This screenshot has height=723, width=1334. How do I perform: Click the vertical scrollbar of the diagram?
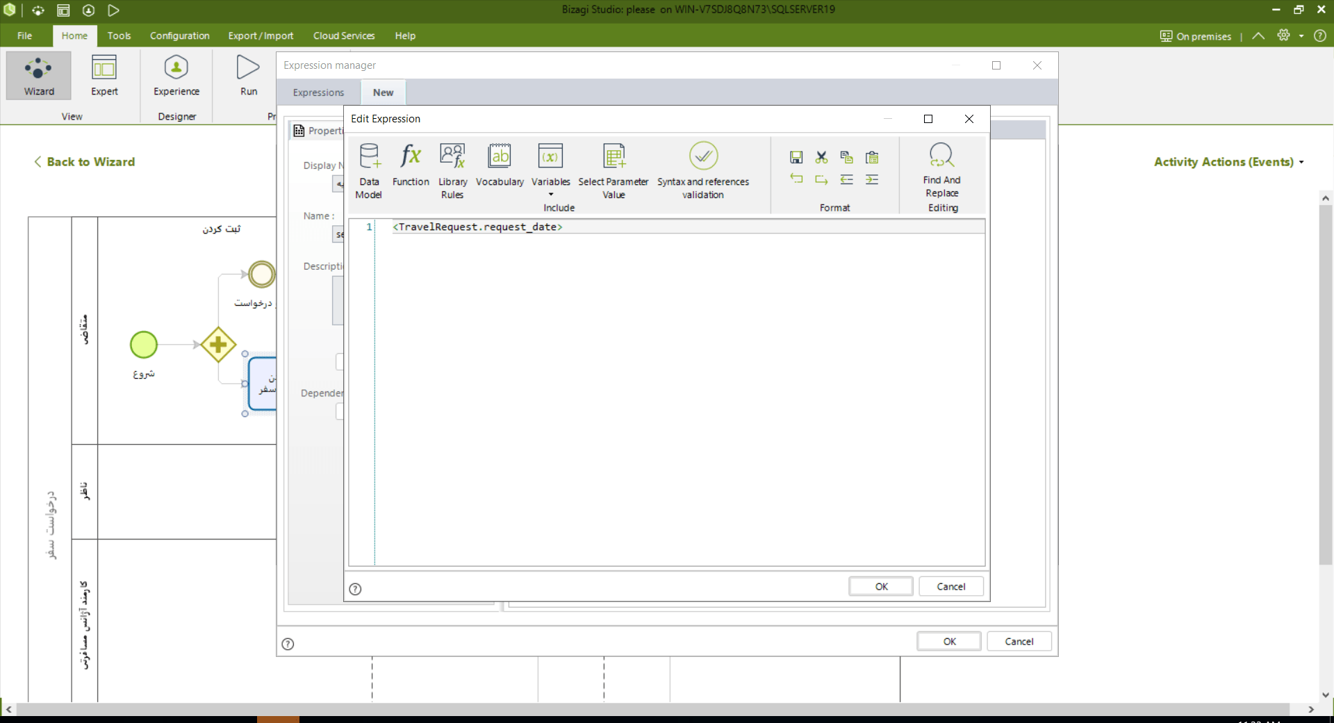point(1325,384)
